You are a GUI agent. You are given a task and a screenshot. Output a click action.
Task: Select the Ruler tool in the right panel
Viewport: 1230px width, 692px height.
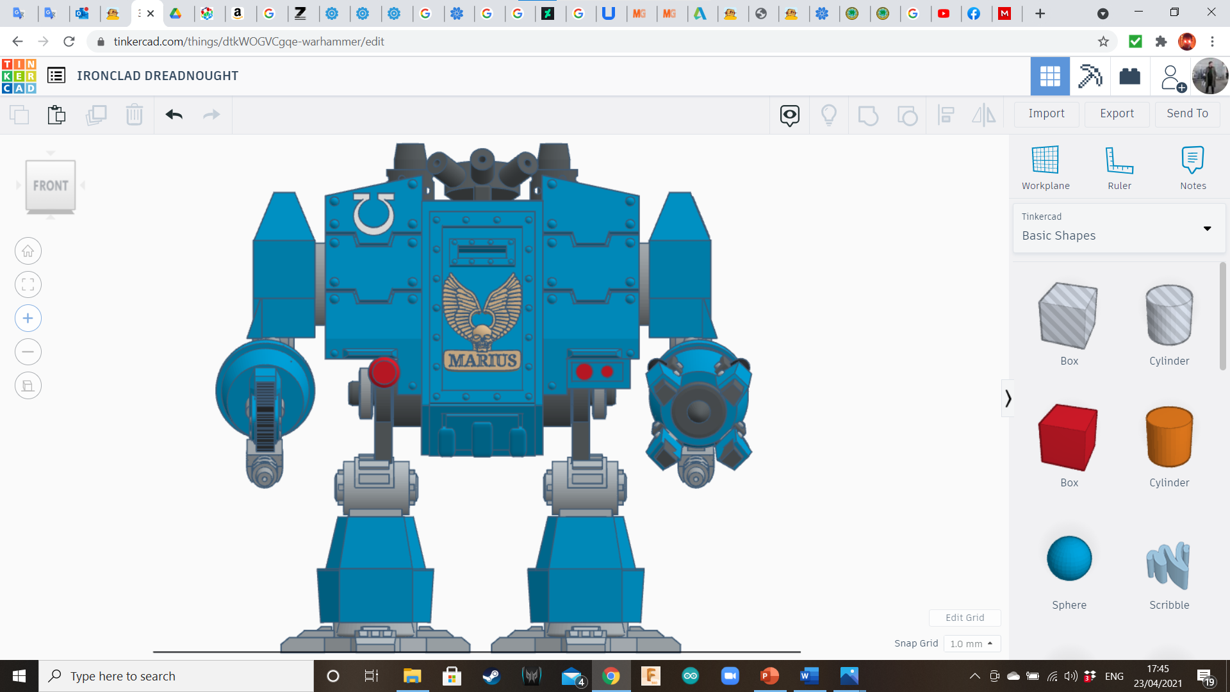coord(1120,165)
